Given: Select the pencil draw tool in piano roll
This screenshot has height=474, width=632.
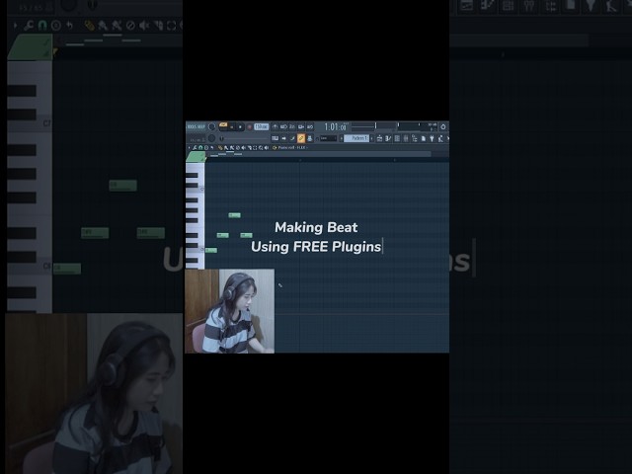Looking at the screenshot, I should [220, 147].
